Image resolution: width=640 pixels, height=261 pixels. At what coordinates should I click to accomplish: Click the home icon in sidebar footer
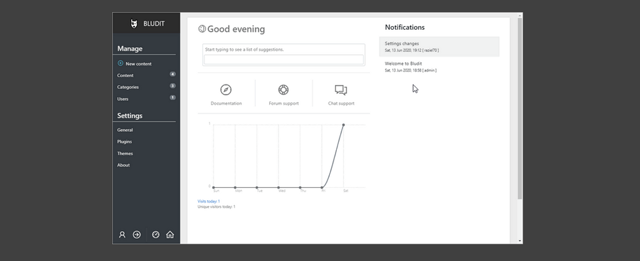click(170, 234)
